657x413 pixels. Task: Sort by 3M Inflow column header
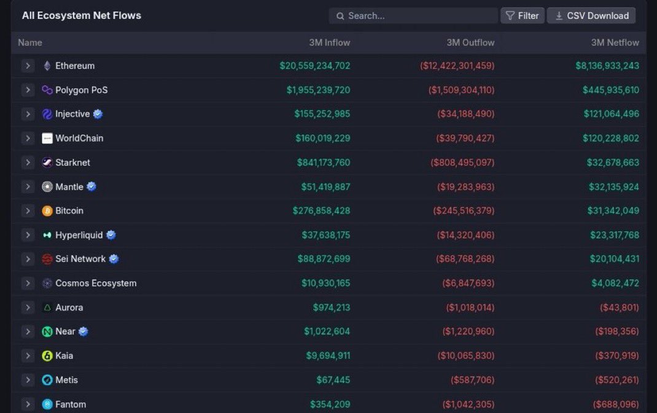(329, 43)
